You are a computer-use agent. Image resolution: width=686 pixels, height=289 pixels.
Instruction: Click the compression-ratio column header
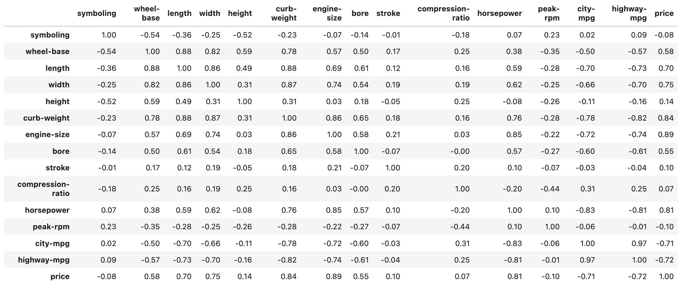443,13
